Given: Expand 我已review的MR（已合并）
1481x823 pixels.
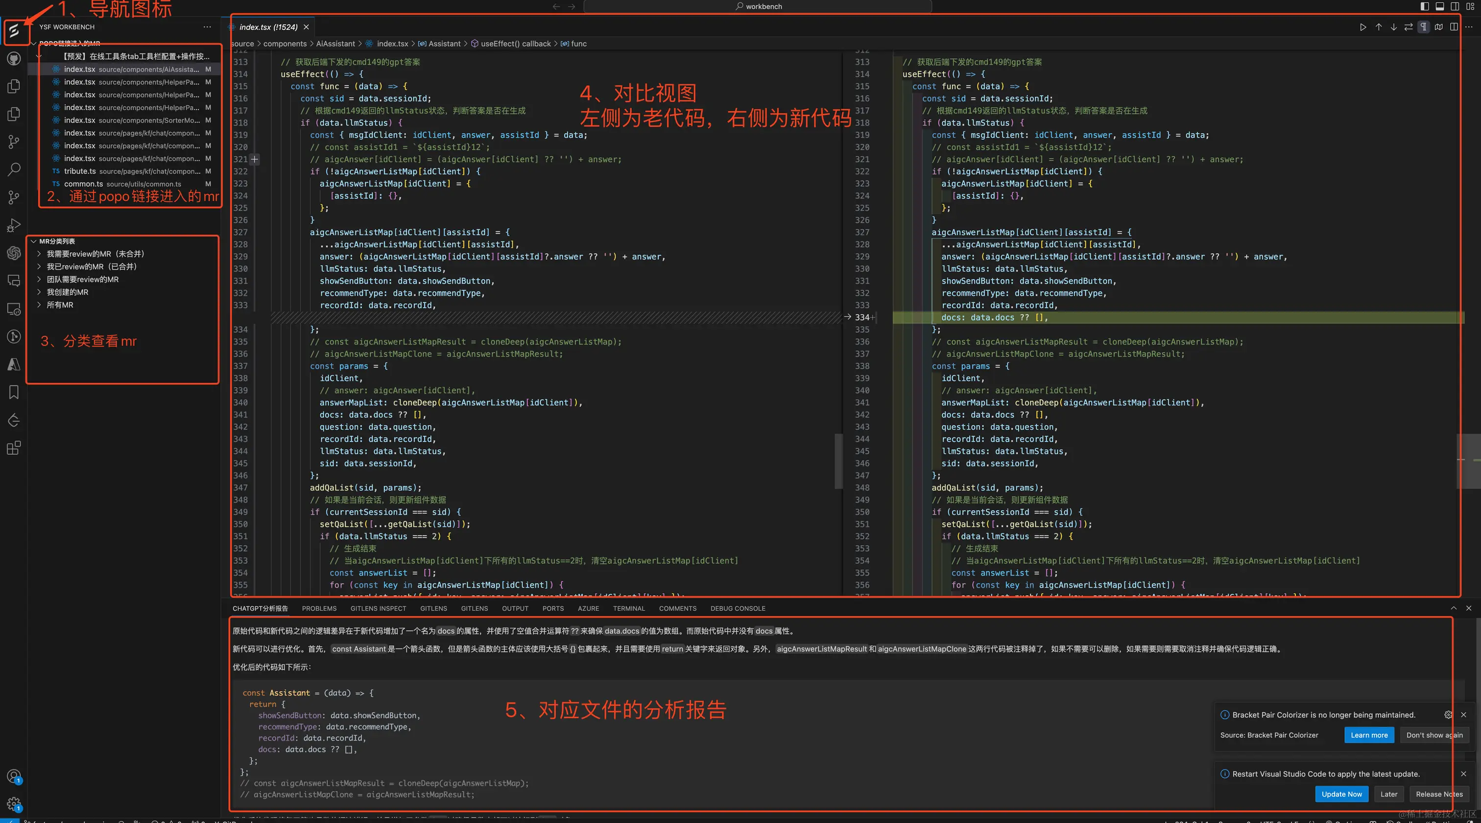Looking at the screenshot, I should point(40,266).
